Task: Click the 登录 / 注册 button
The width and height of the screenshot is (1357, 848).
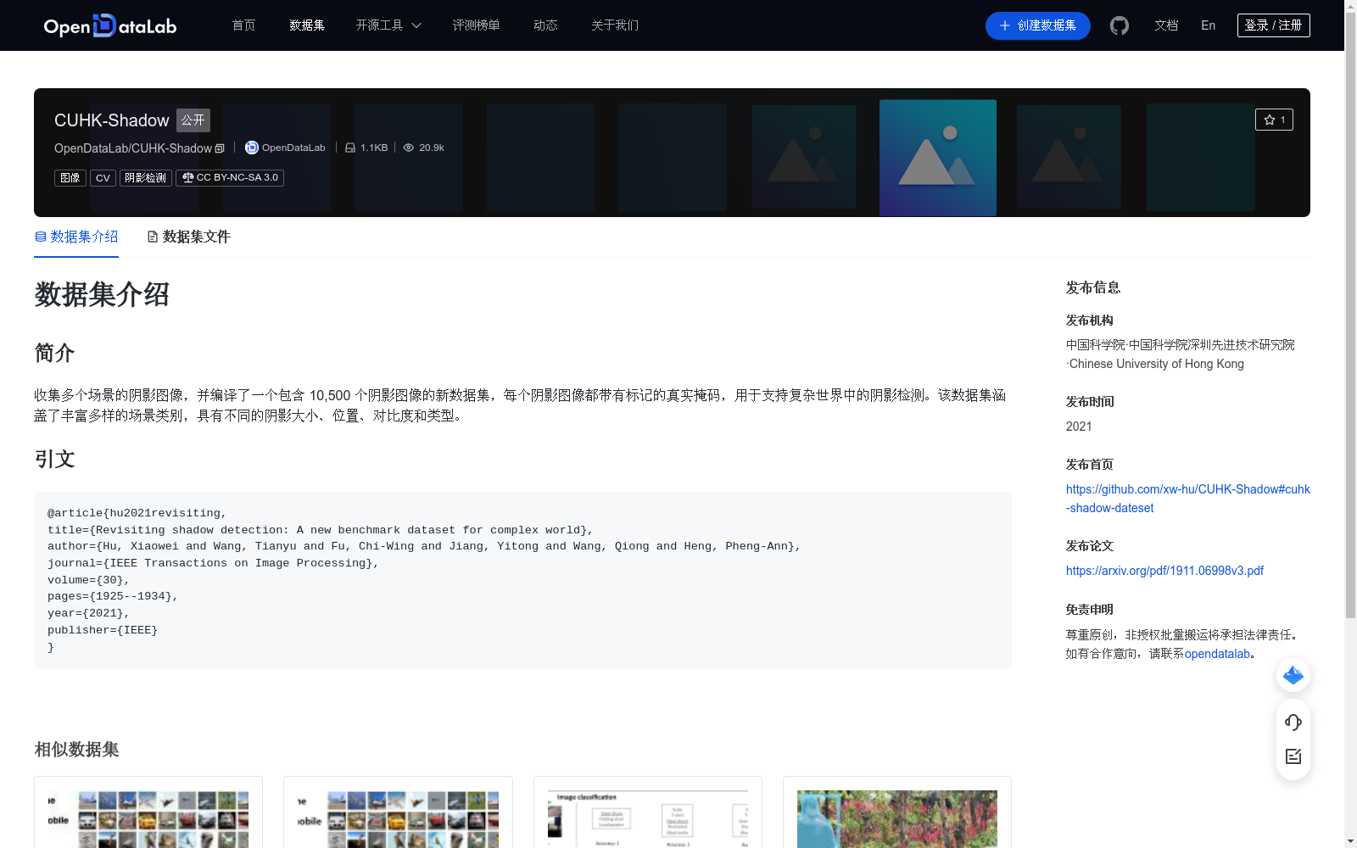Action: (x=1274, y=25)
